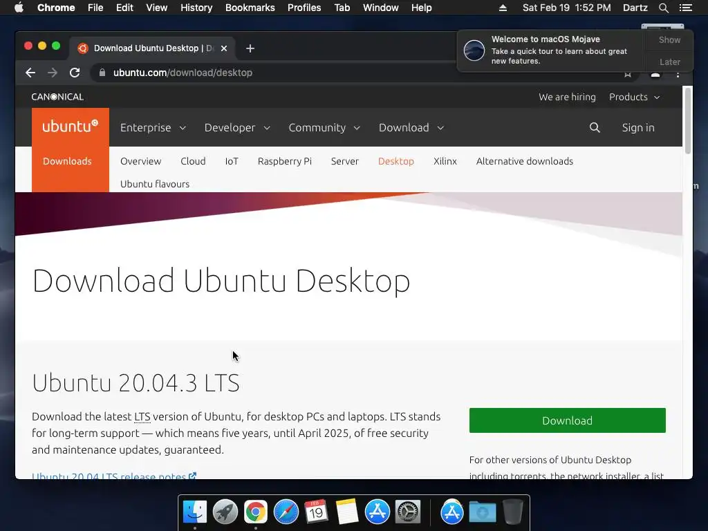The height and width of the screenshot is (531, 708).
Task: Click the page vertical scrollbar thumb
Action: click(x=688, y=120)
